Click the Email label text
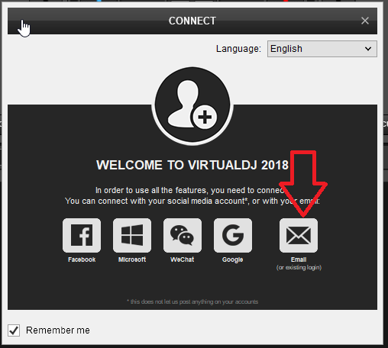Viewport: 388px width, 348px height. [299, 259]
